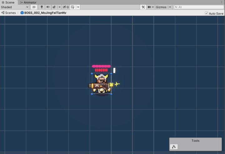Open Gizmos dropdown arrow

(x=170, y=7)
